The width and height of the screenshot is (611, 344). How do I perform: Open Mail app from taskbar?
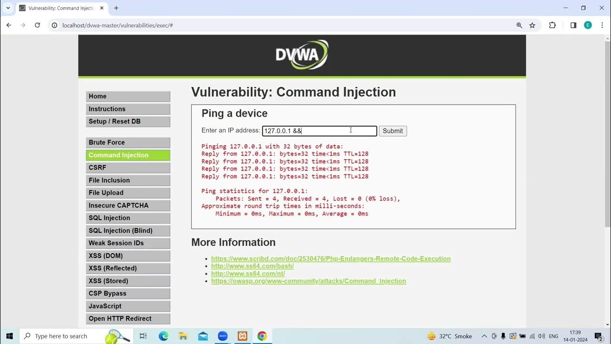tap(203, 336)
